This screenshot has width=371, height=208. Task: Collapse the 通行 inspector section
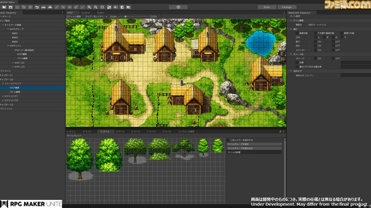coord(291,29)
